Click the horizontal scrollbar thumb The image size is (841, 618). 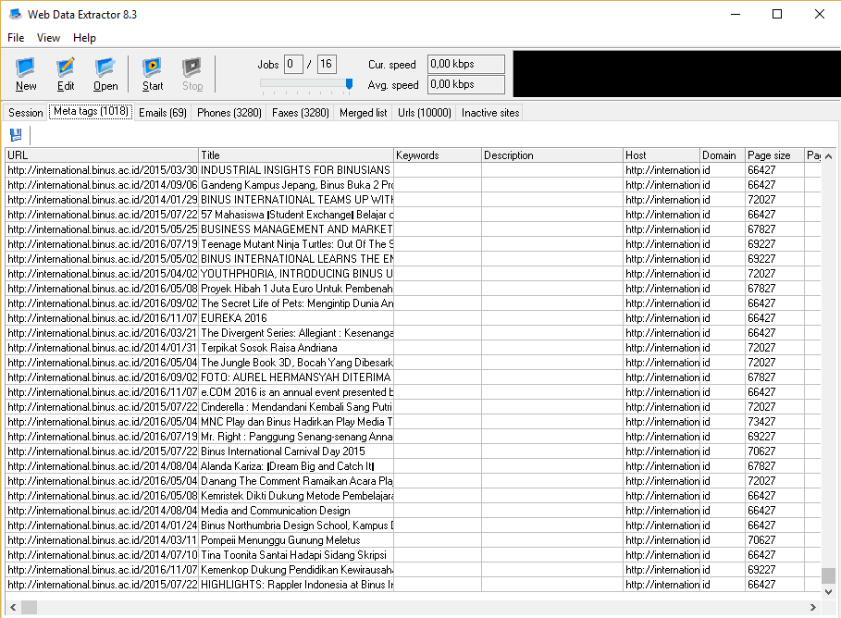pos(29,607)
